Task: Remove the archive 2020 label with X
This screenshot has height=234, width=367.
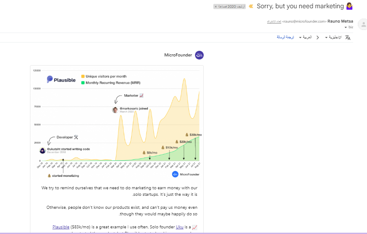Action: pyautogui.click(x=216, y=7)
